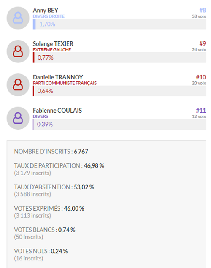The width and height of the screenshot is (211, 268).
Task: Click the DIVERS DROITE party label
Action: [x=49, y=16]
